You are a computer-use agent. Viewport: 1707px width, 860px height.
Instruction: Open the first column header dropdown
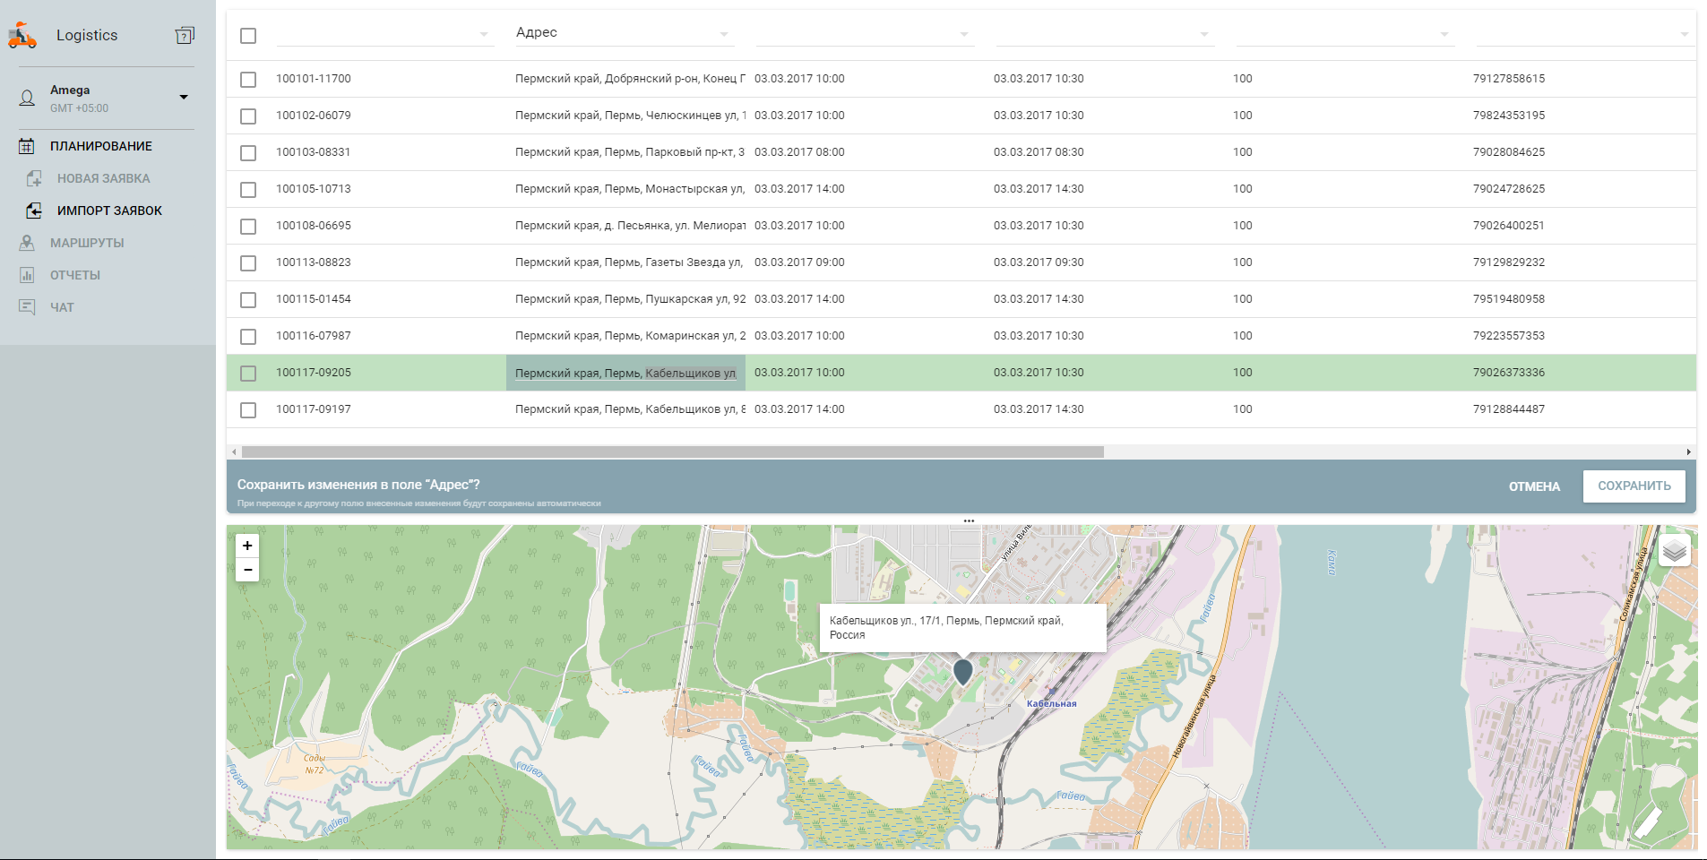(483, 35)
